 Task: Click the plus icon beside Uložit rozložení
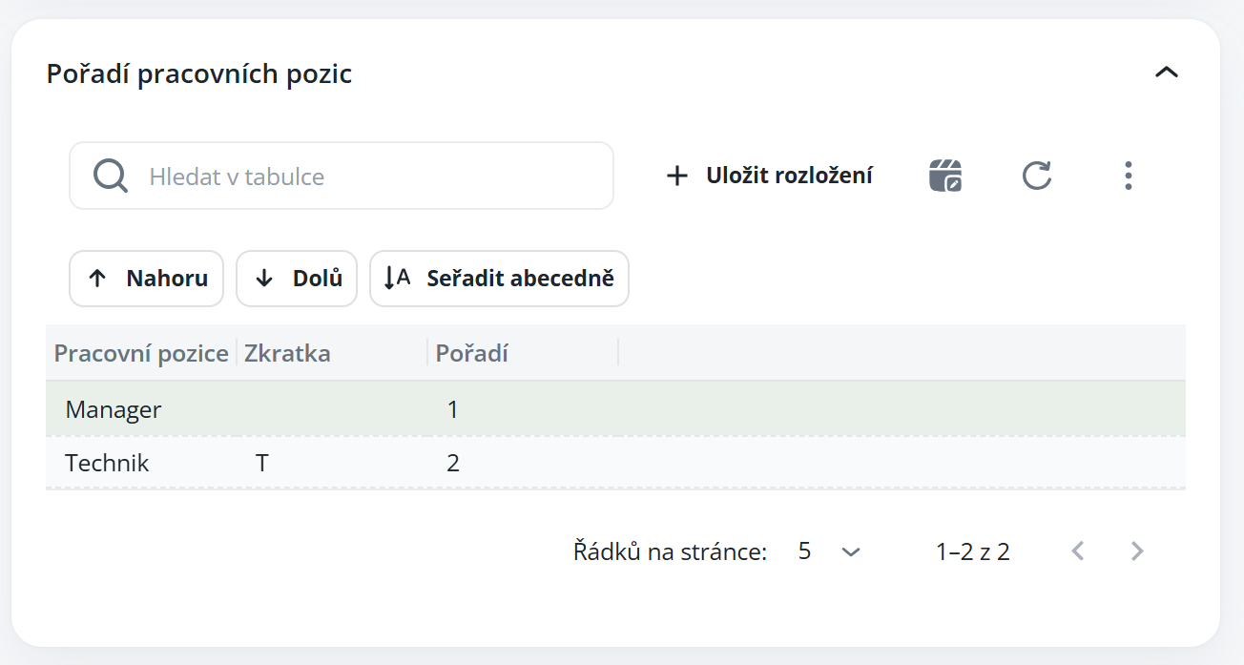(x=676, y=176)
